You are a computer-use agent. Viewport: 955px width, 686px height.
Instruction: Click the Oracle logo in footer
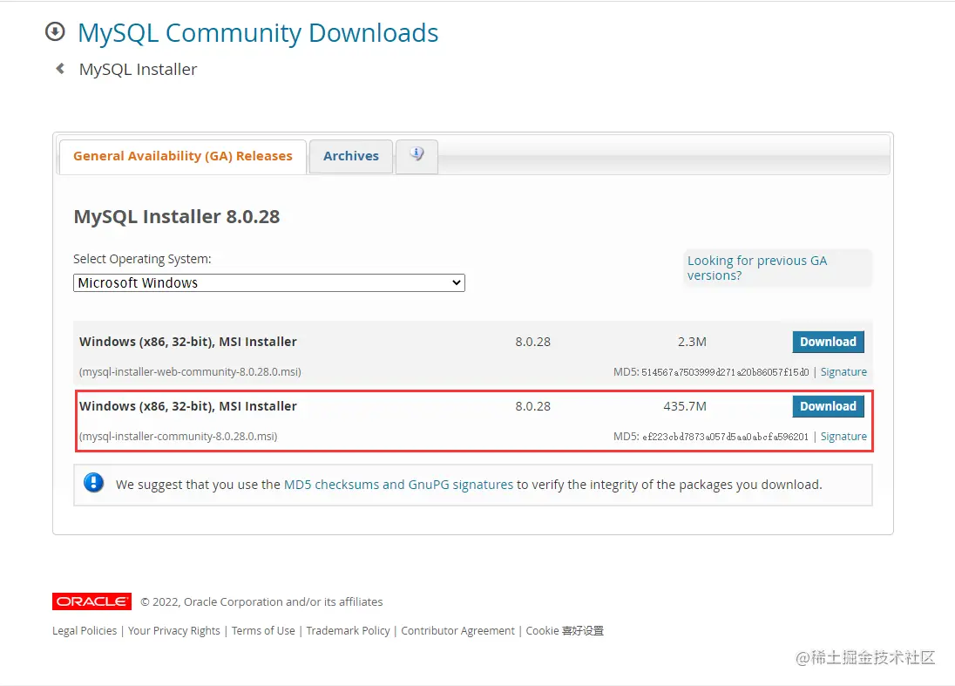92,601
